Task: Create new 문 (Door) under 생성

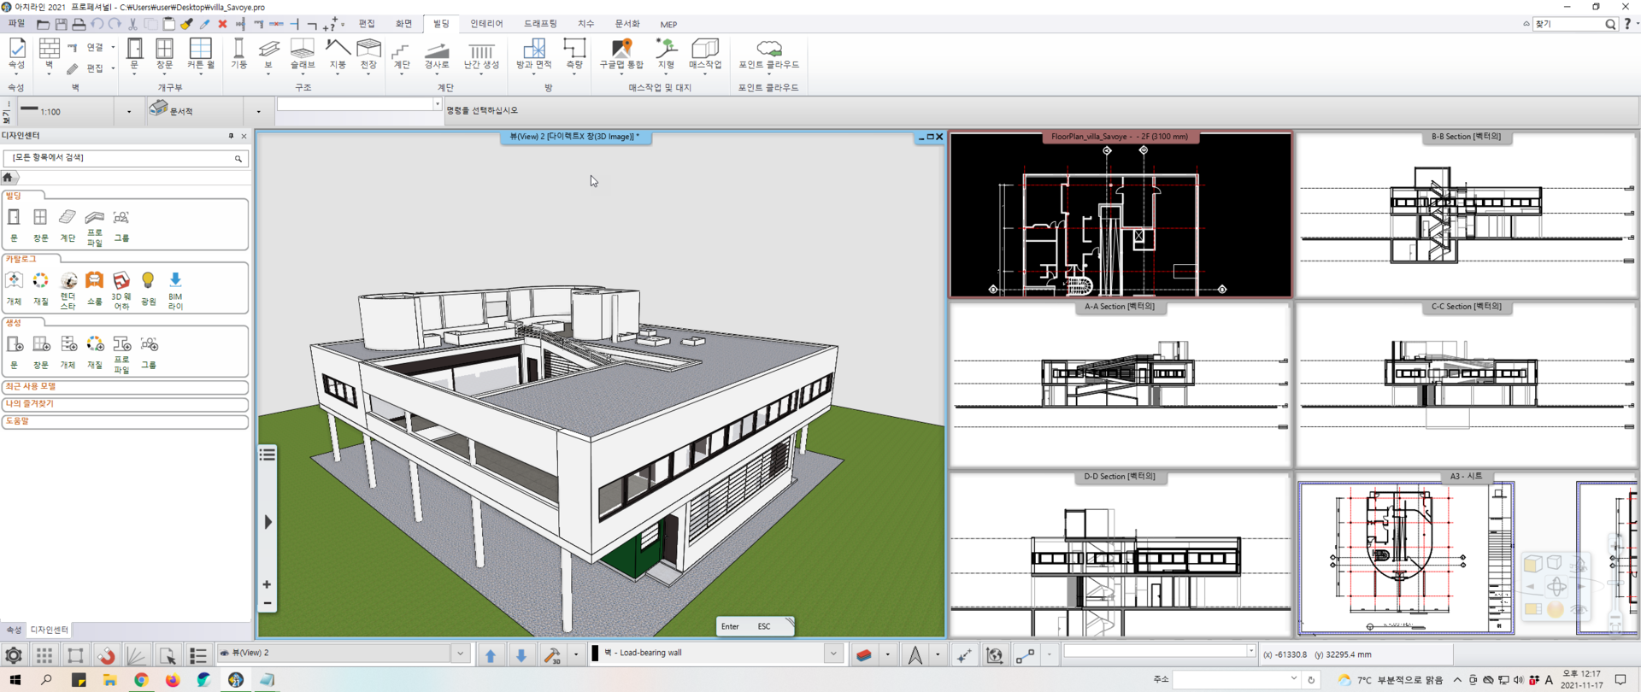Action: coord(15,352)
